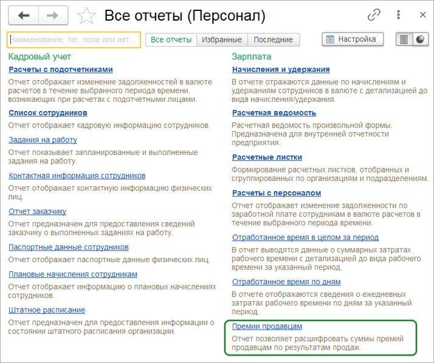
Task: Click the Все отчеты (Персонал) title text
Action: coord(185,16)
